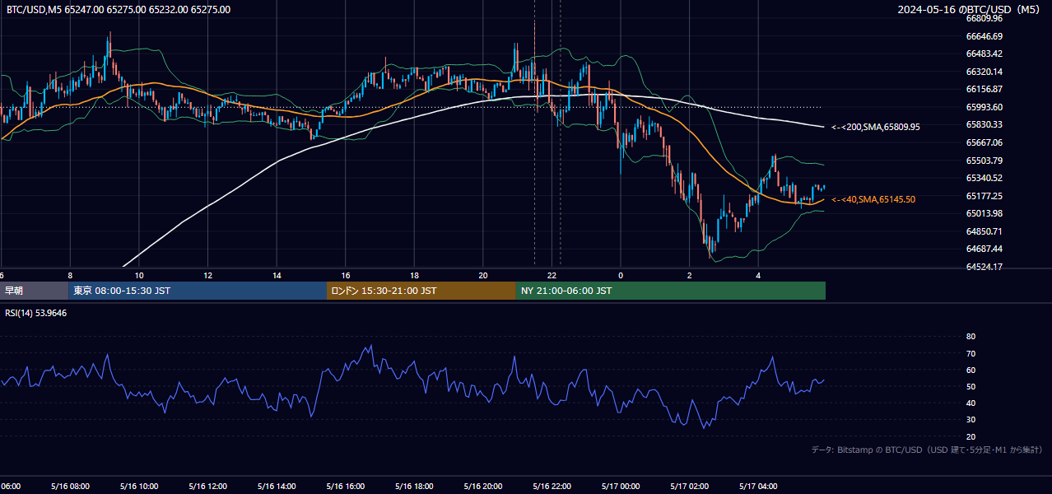Click the bottom date label 5/16 14:00

coord(277,487)
